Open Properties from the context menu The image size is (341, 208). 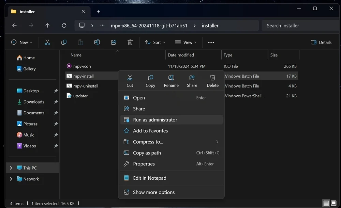pos(172,164)
